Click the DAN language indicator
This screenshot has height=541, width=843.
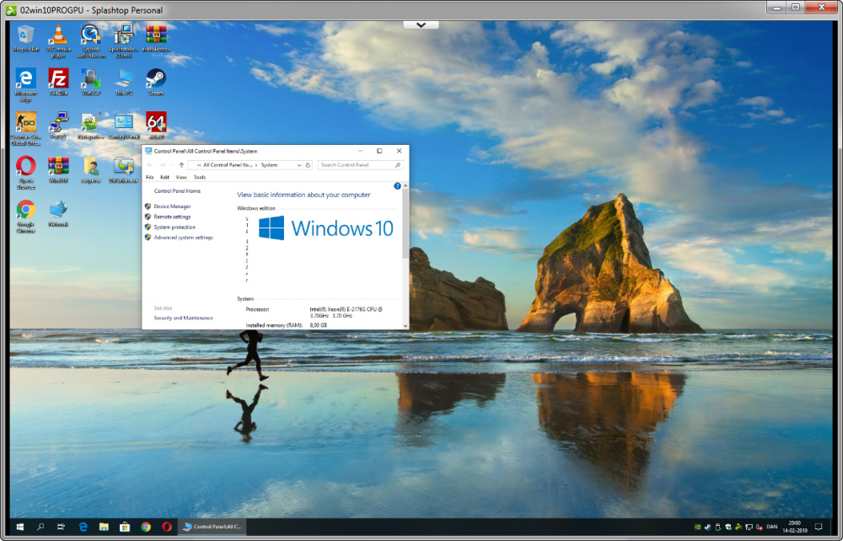[x=772, y=527]
